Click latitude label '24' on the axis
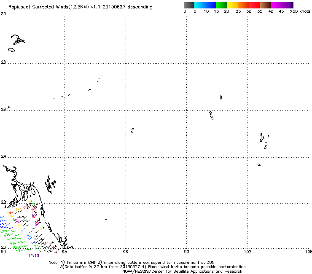The height and width of the screenshot is (274, 312). coord(3,156)
